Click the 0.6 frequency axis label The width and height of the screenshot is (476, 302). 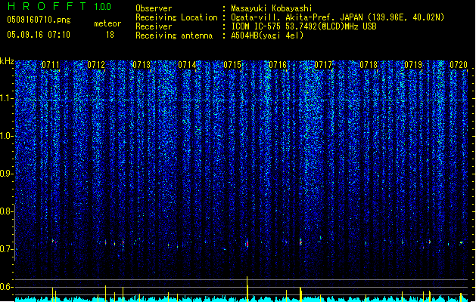7,287
